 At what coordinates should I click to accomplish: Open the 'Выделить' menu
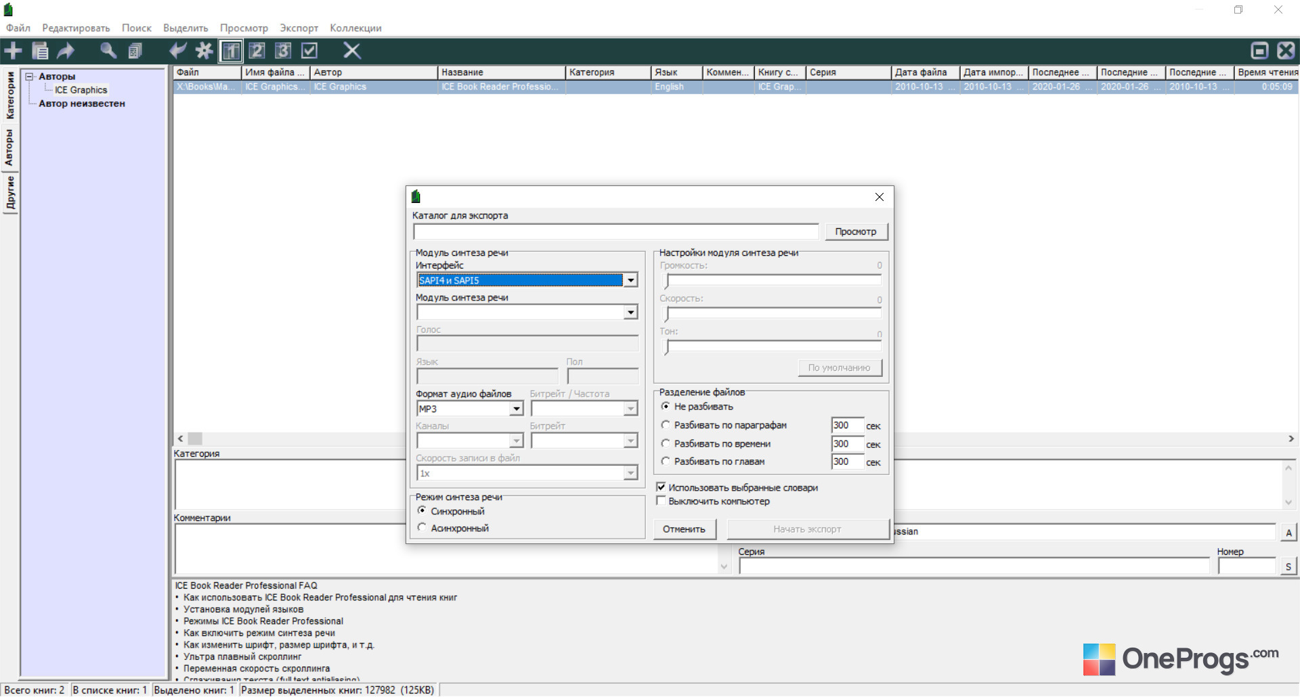coord(186,28)
